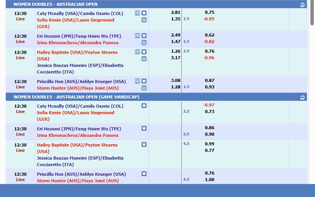
Task: Open Eri Hozumi/Fang-Hsien Wu team link in top section
Action: tap(79, 35)
